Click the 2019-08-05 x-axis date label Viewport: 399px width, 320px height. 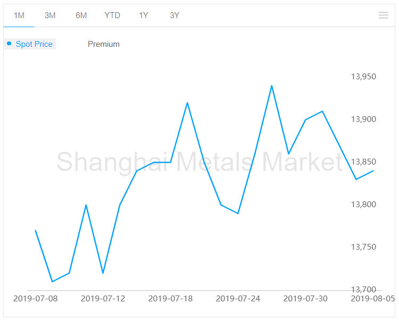[373, 299]
